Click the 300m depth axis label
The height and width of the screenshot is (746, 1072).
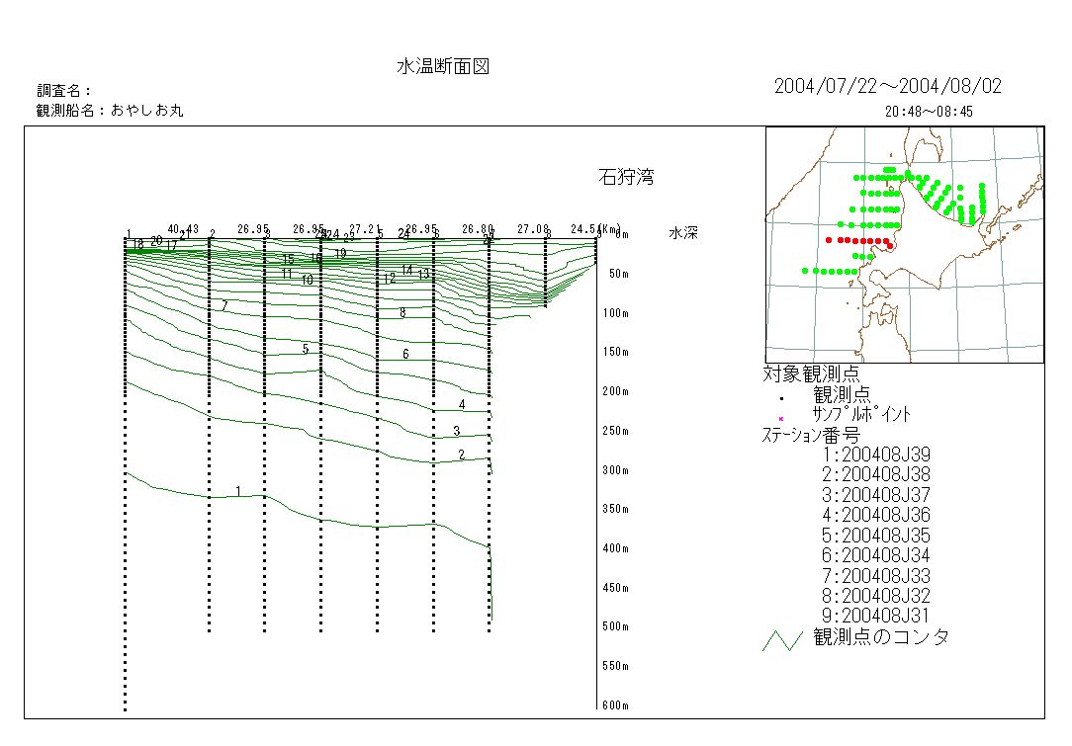click(613, 470)
